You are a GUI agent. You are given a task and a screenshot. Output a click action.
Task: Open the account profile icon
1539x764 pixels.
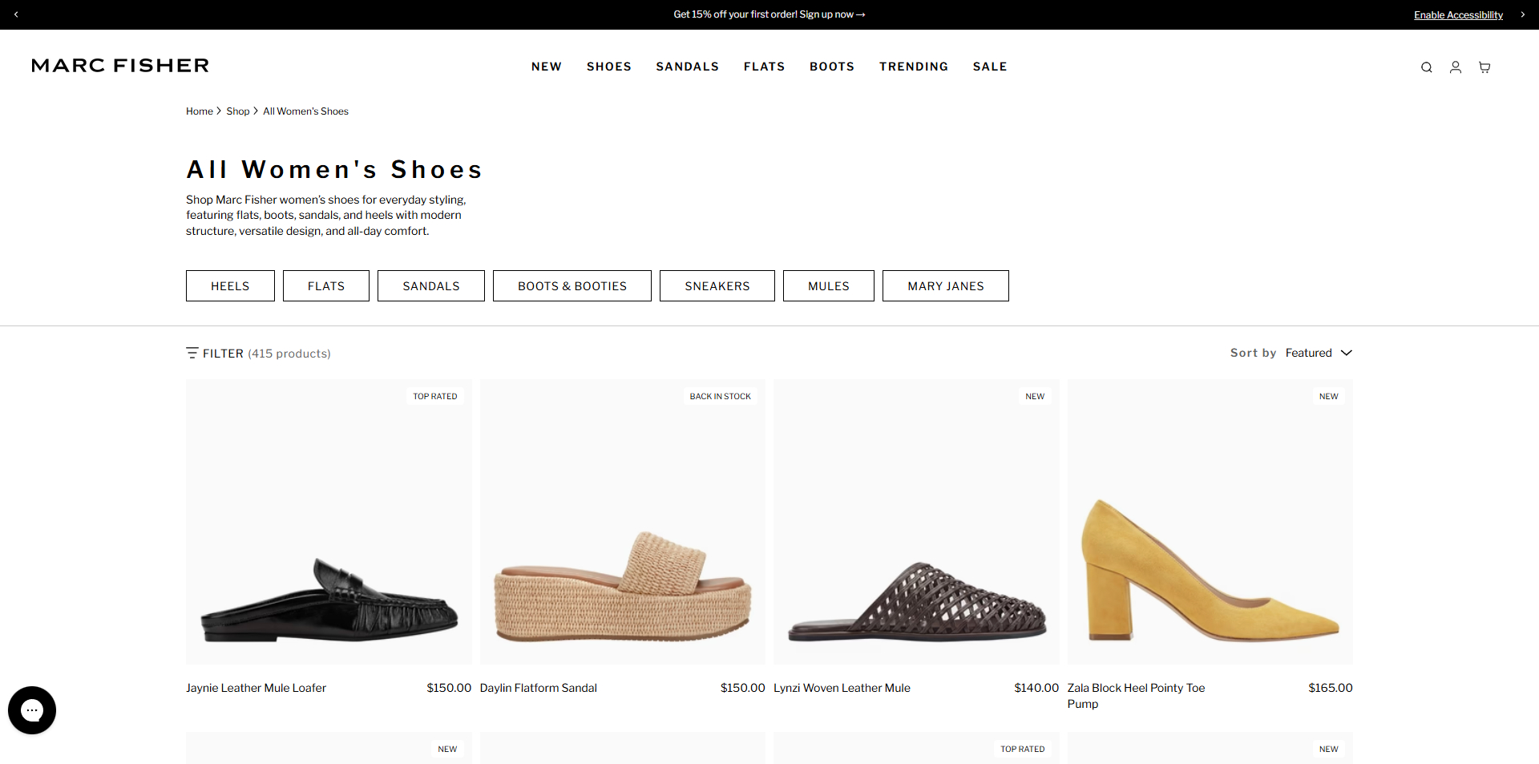point(1455,67)
